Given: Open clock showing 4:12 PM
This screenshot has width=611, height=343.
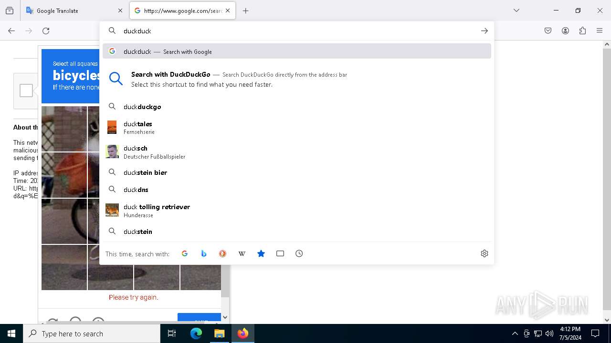Looking at the screenshot, I should (570, 333).
